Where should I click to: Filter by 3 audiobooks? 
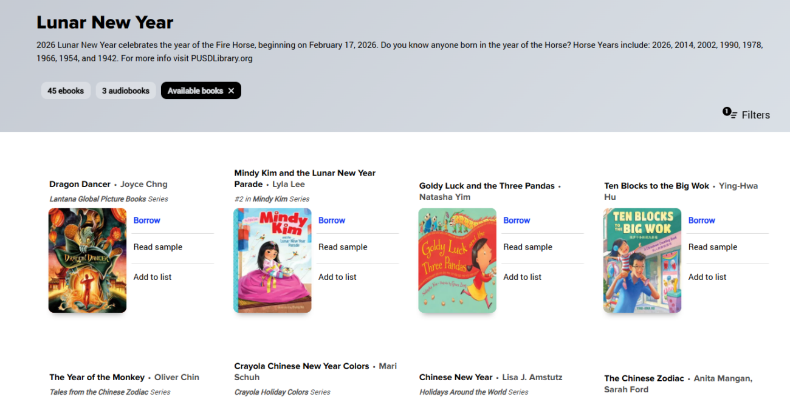[125, 91]
